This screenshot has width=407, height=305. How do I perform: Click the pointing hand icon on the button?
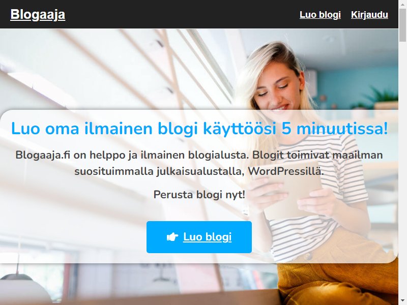point(172,236)
